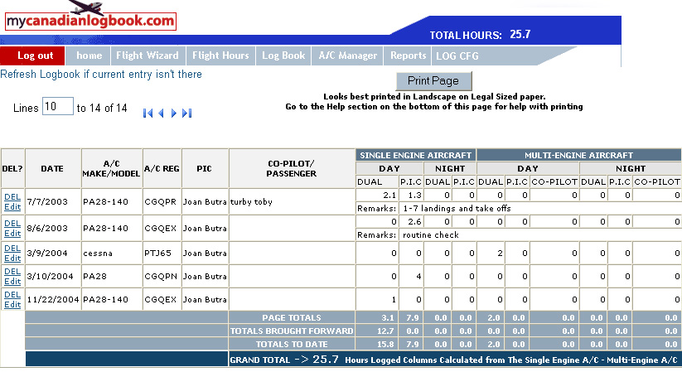Click the PIC column header

(205, 168)
